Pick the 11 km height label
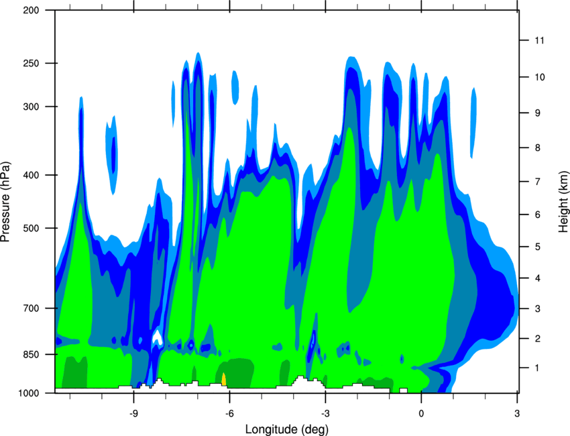Image resolution: width=570 pixels, height=436 pixels. point(539,40)
